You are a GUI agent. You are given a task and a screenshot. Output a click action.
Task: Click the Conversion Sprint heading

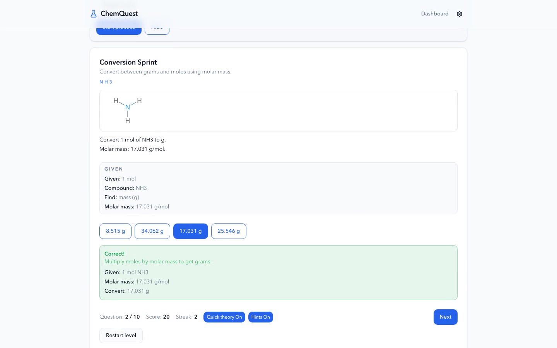click(x=128, y=62)
